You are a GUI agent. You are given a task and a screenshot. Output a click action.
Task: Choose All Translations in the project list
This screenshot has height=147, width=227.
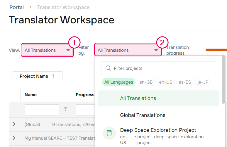159,98
